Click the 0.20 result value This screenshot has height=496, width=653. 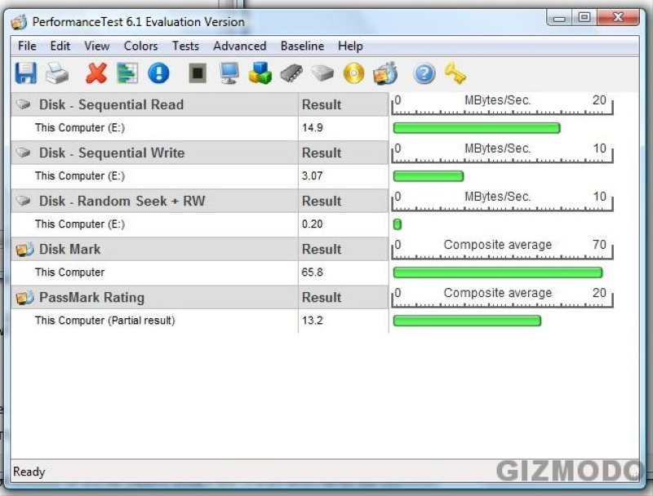point(313,224)
